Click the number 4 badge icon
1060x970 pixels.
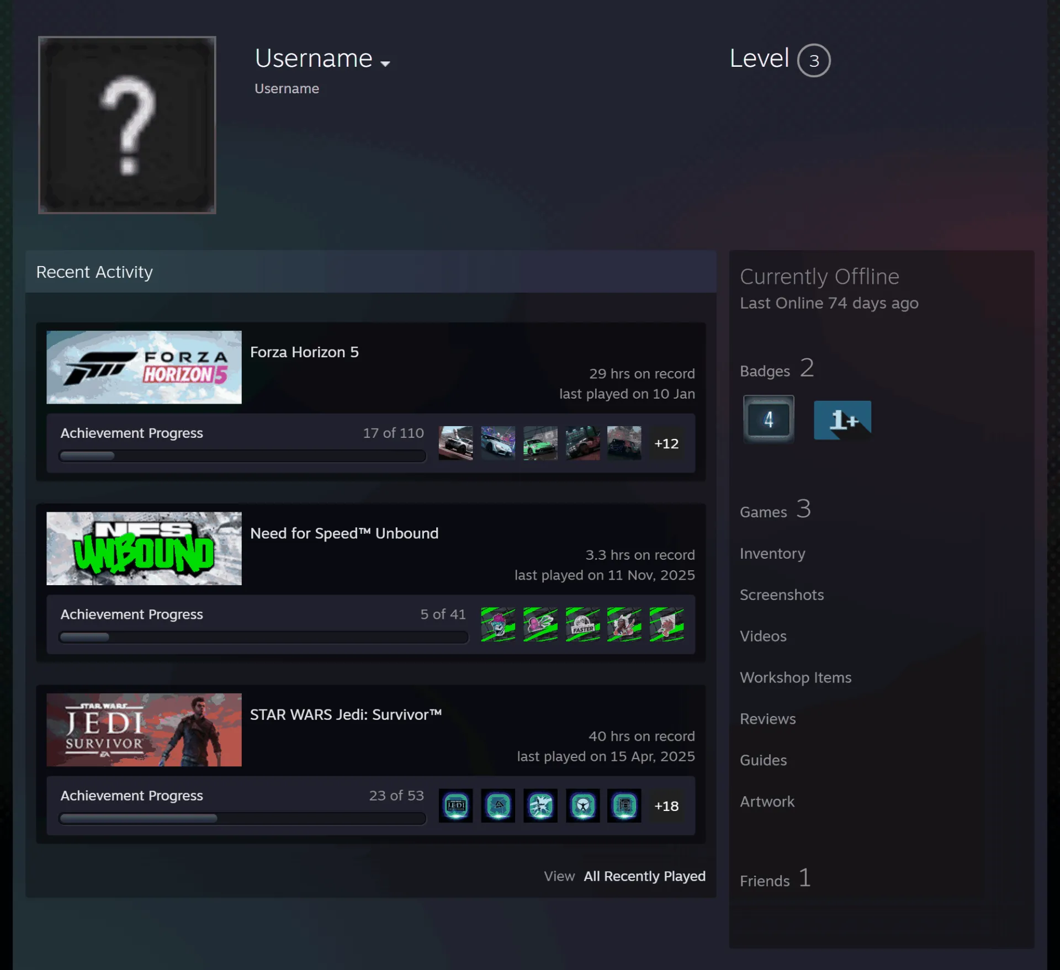coord(768,419)
